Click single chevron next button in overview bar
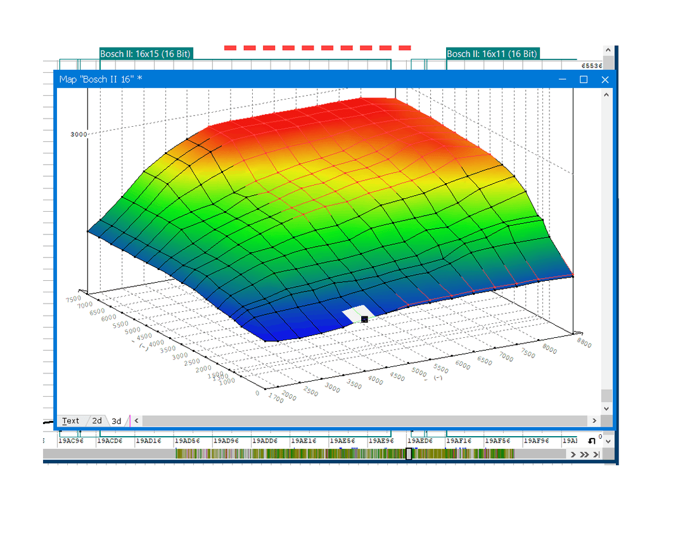 click(573, 454)
